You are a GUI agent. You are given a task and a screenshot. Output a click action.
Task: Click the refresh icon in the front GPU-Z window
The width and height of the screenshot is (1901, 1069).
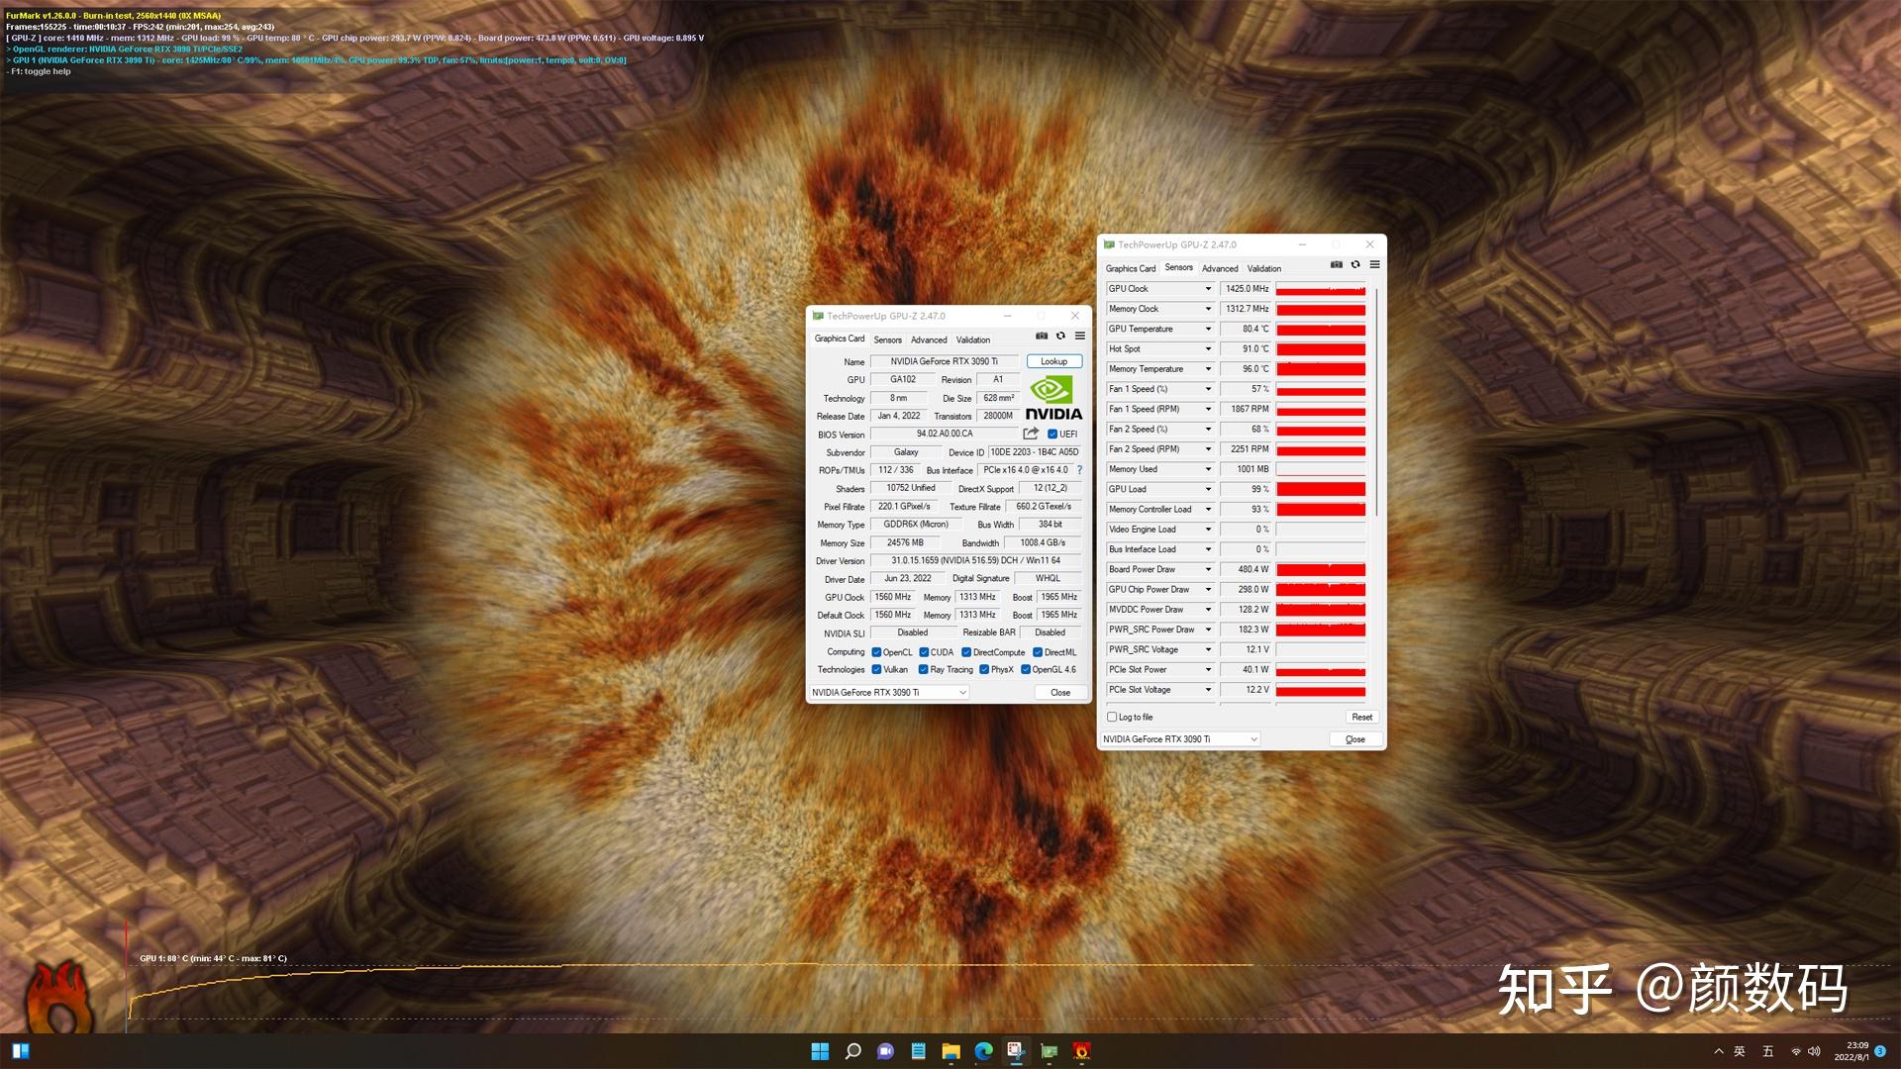pyautogui.click(x=1060, y=337)
